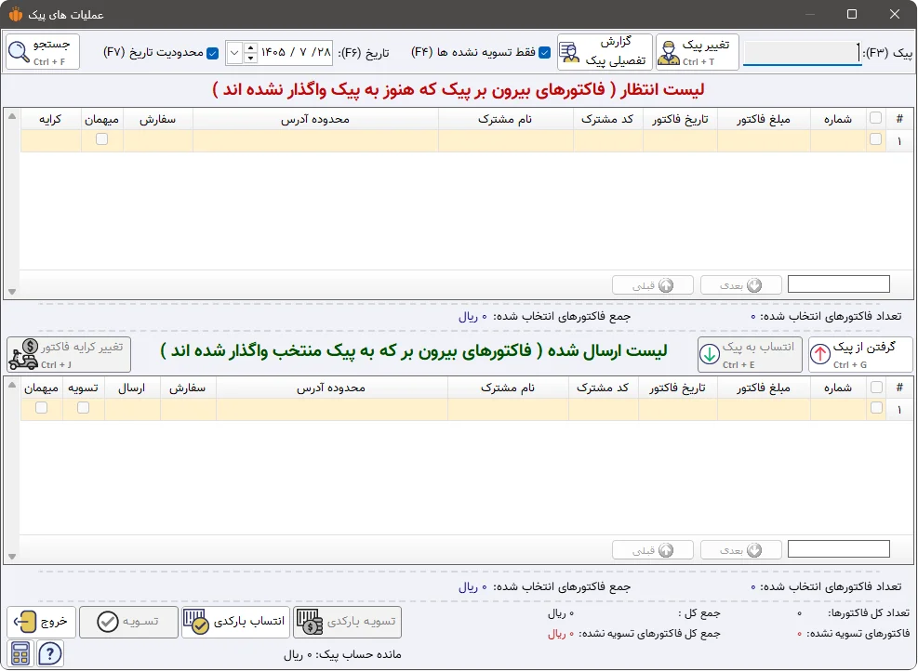The height and width of the screenshot is (671, 918).
Task: Click the جستجو search button
Action: [x=43, y=52]
